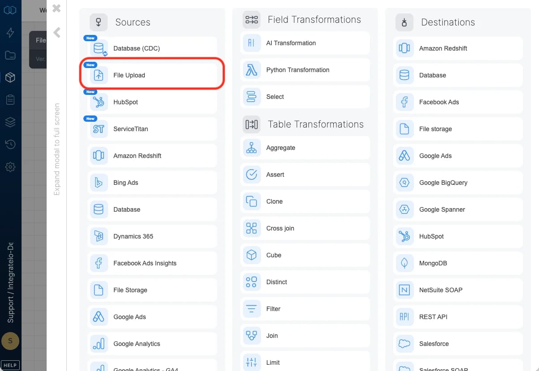Click the HELP button
539x371 pixels.
[10, 365]
